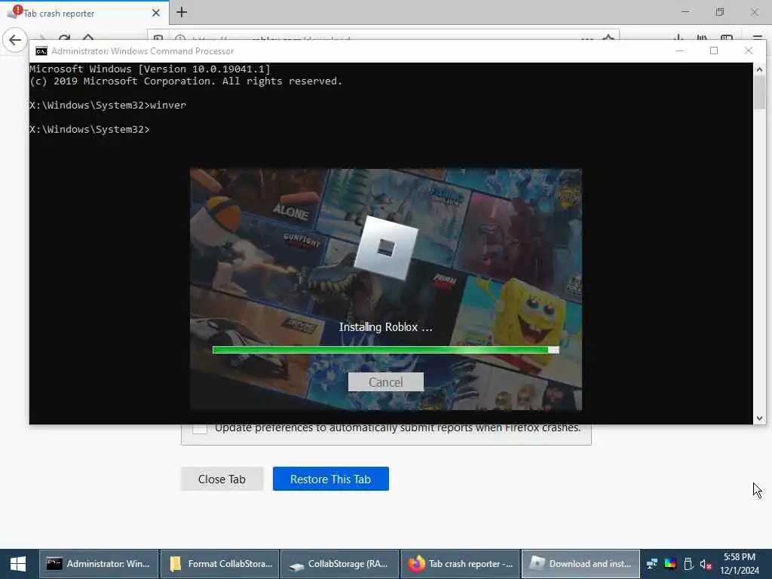Open muted volume tray icon
The image size is (772, 579).
pyautogui.click(x=706, y=564)
